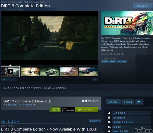
Task: Click the cross-platform multiplayer icon
Action: [x=109, y=122]
